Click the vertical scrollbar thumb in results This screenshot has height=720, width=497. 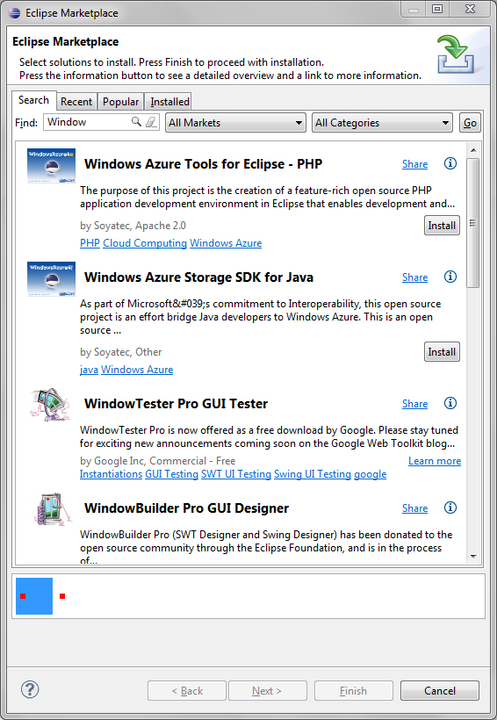coord(473,223)
